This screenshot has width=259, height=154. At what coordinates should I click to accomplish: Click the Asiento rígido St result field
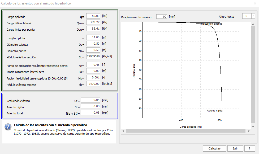click(90, 106)
